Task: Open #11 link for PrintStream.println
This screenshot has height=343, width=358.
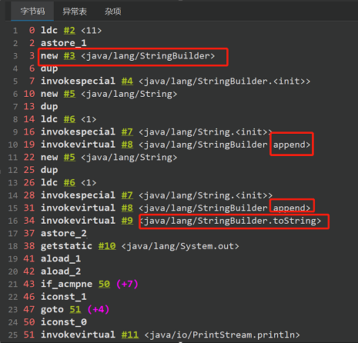Action: click(x=130, y=335)
